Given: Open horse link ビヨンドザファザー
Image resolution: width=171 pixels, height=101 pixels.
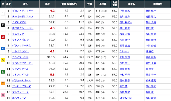Looking at the screenshot, I should [x=23, y=11].
